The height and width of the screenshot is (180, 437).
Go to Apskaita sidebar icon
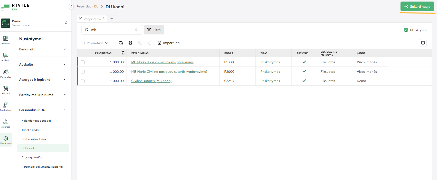[x=6, y=57]
